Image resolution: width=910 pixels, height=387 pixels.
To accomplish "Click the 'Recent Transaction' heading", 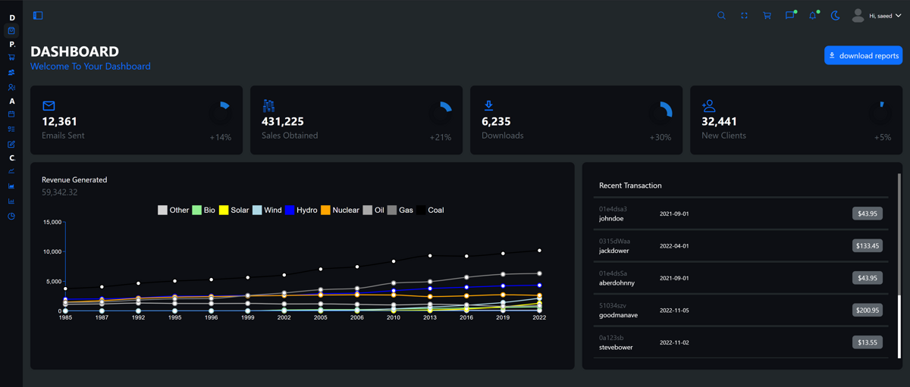I will click(630, 186).
